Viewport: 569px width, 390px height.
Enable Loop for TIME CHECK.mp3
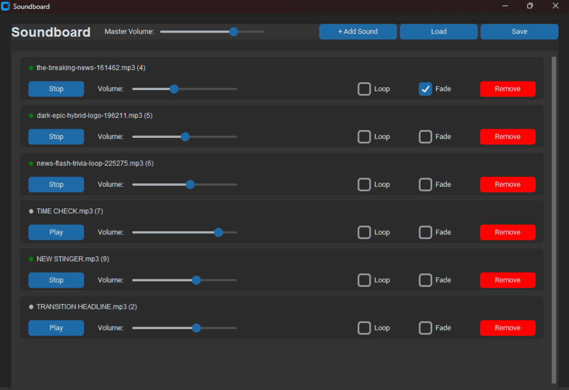(364, 232)
